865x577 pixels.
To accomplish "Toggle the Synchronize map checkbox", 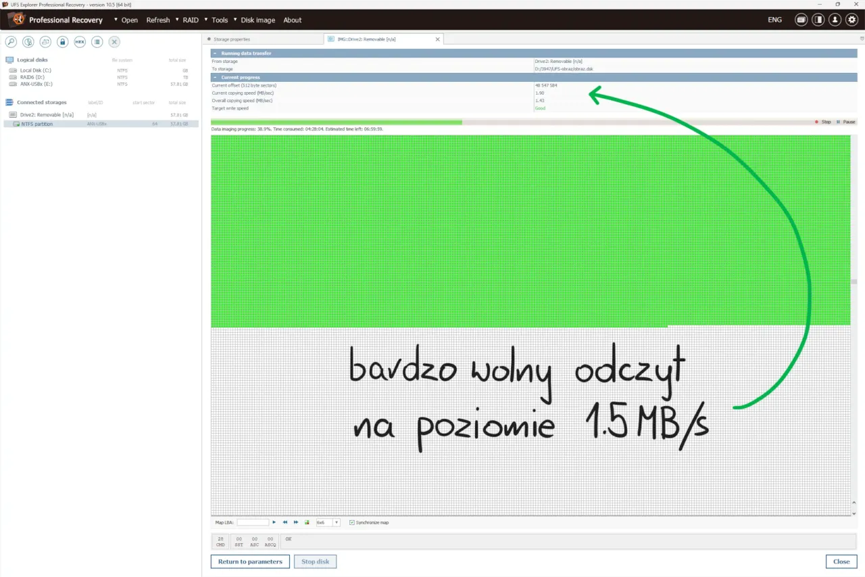I will click(x=352, y=522).
